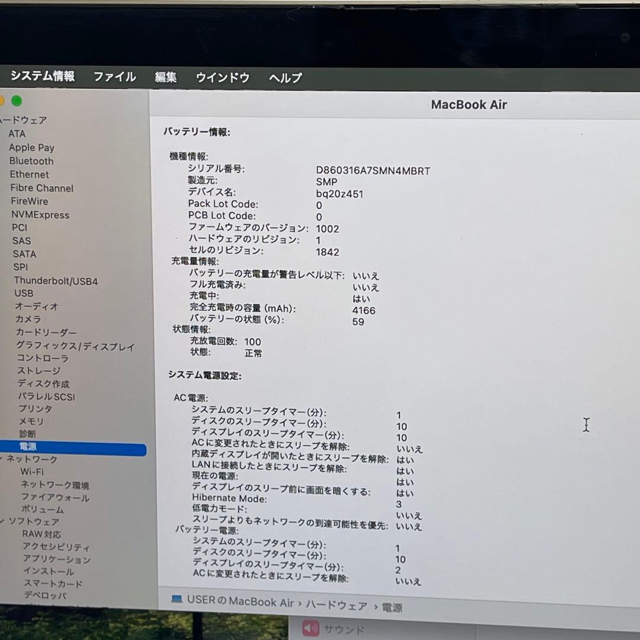Open the ファイル menu
640x640 pixels.
114,77
